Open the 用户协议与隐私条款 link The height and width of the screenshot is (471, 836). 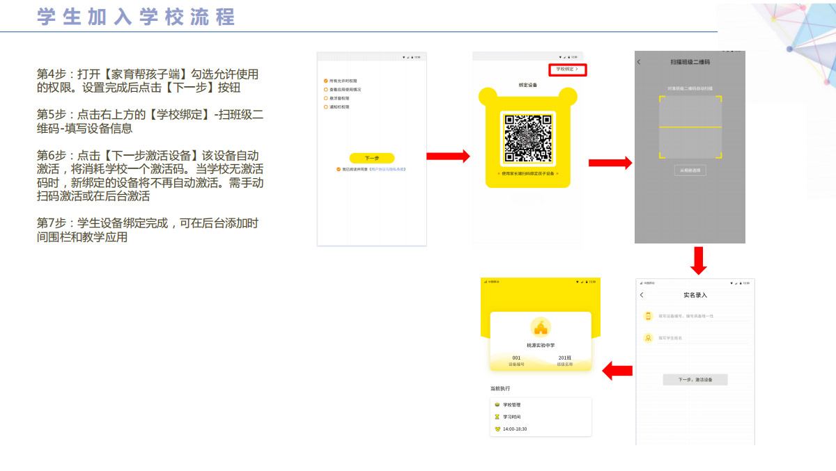(387, 169)
